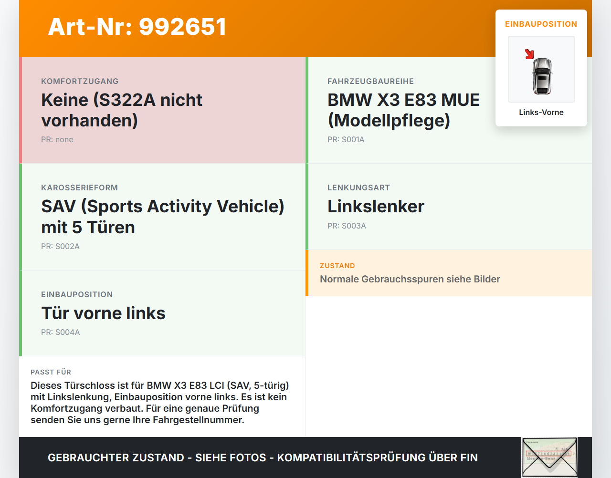Screen dimensions: 611x478
Task: Select the EINBAUPOSITION orange heading
Action: click(541, 24)
